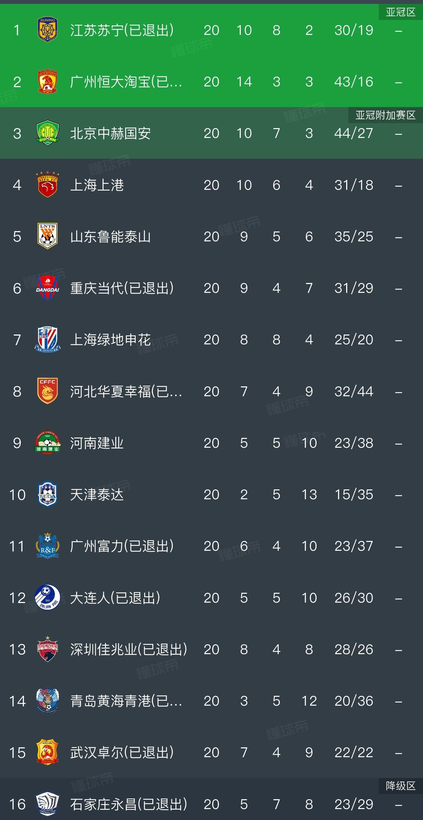Screen dimensions: 423x820
Task: Tap Guangzhou Evergrande red crest logo
Action: (47, 82)
